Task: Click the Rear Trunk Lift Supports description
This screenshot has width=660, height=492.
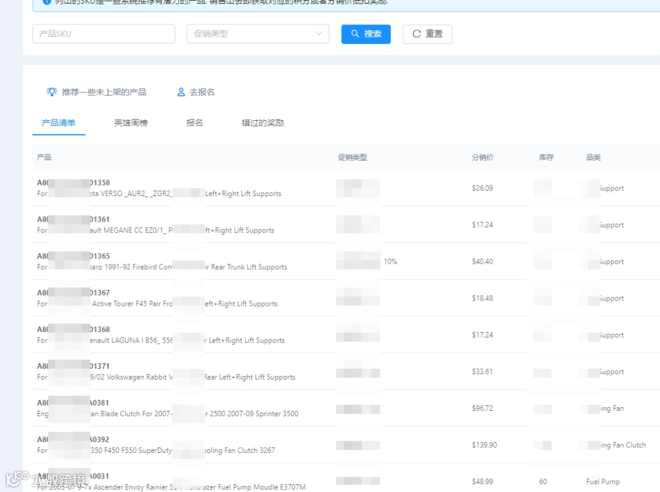Action: click(x=162, y=267)
